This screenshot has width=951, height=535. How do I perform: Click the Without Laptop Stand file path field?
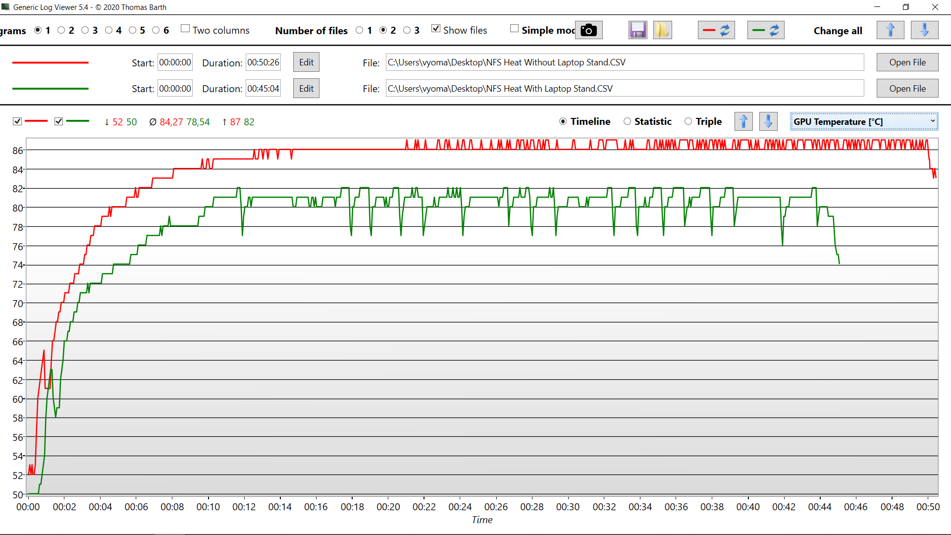tap(625, 62)
